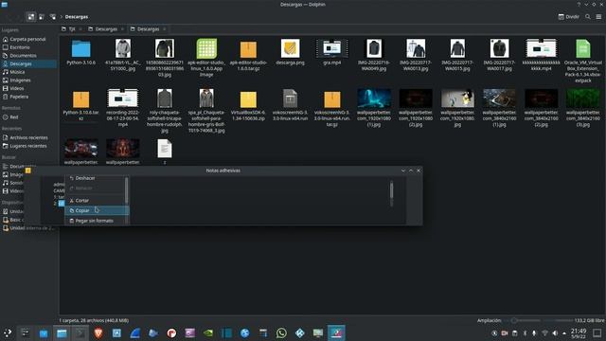This screenshot has height=341, width=606.
Task: Open Carpeta personal in Places panel
Action: coord(27,39)
